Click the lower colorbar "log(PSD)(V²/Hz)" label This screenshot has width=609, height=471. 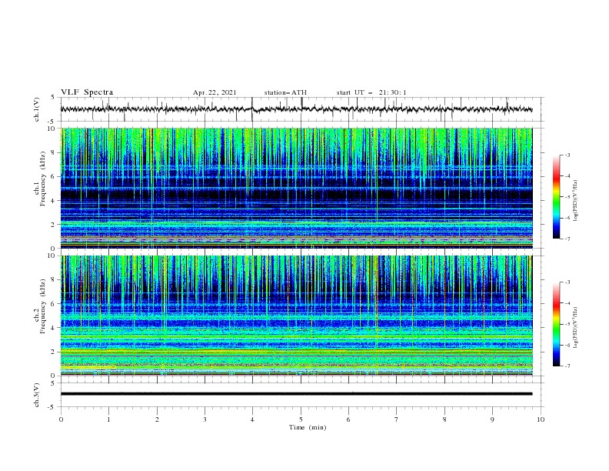pos(575,327)
